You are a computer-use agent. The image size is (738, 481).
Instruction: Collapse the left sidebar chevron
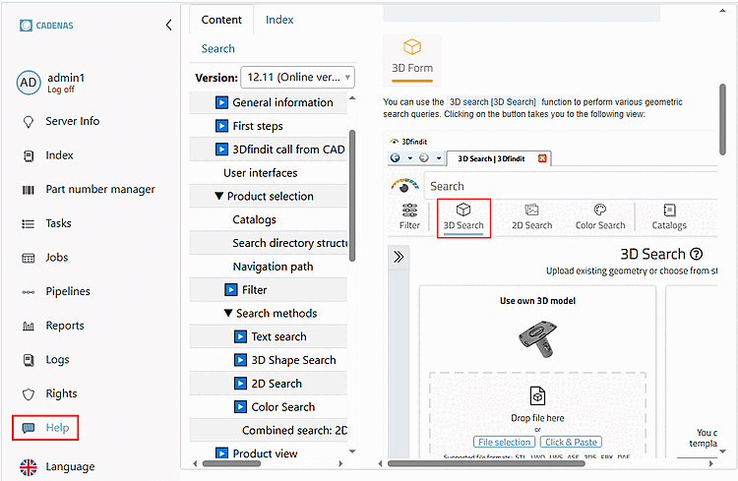click(168, 26)
